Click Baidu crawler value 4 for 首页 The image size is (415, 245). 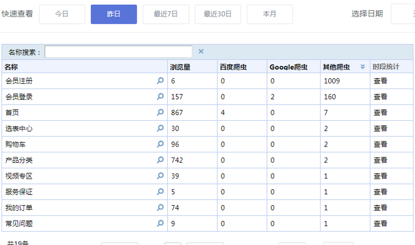(x=223, y=112)
